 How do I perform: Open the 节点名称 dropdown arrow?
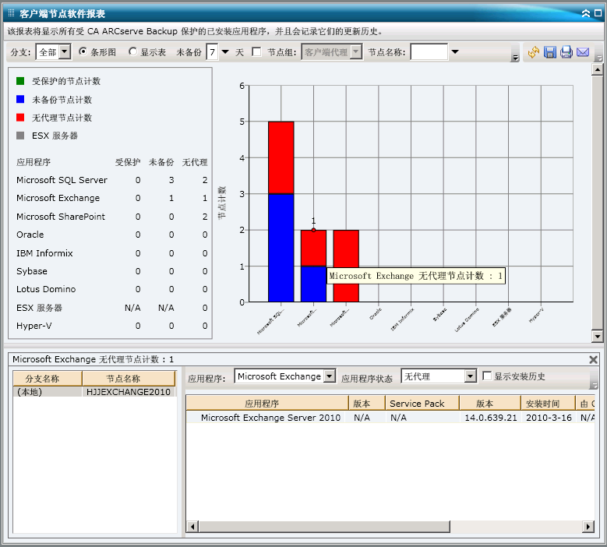[x=455, y=52]
